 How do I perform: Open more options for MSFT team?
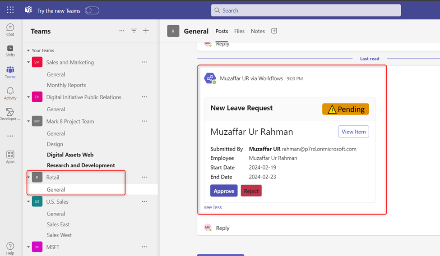(x=144, y=247)
